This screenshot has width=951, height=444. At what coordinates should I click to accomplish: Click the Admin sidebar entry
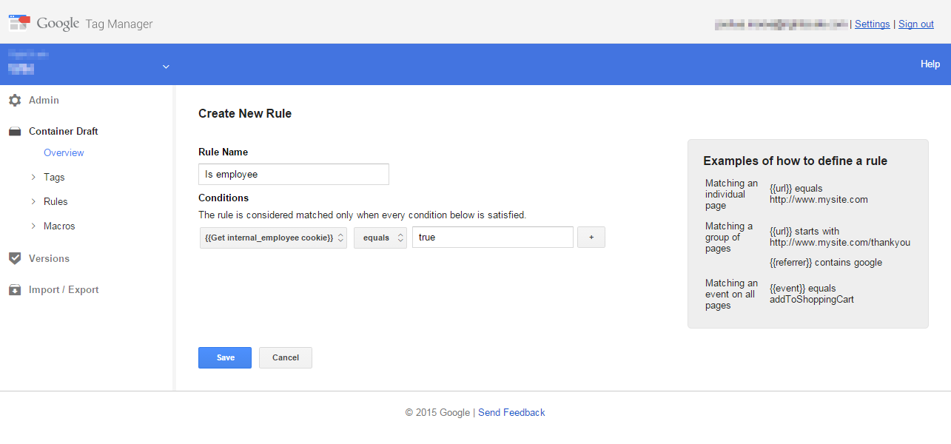click(44, 100)
